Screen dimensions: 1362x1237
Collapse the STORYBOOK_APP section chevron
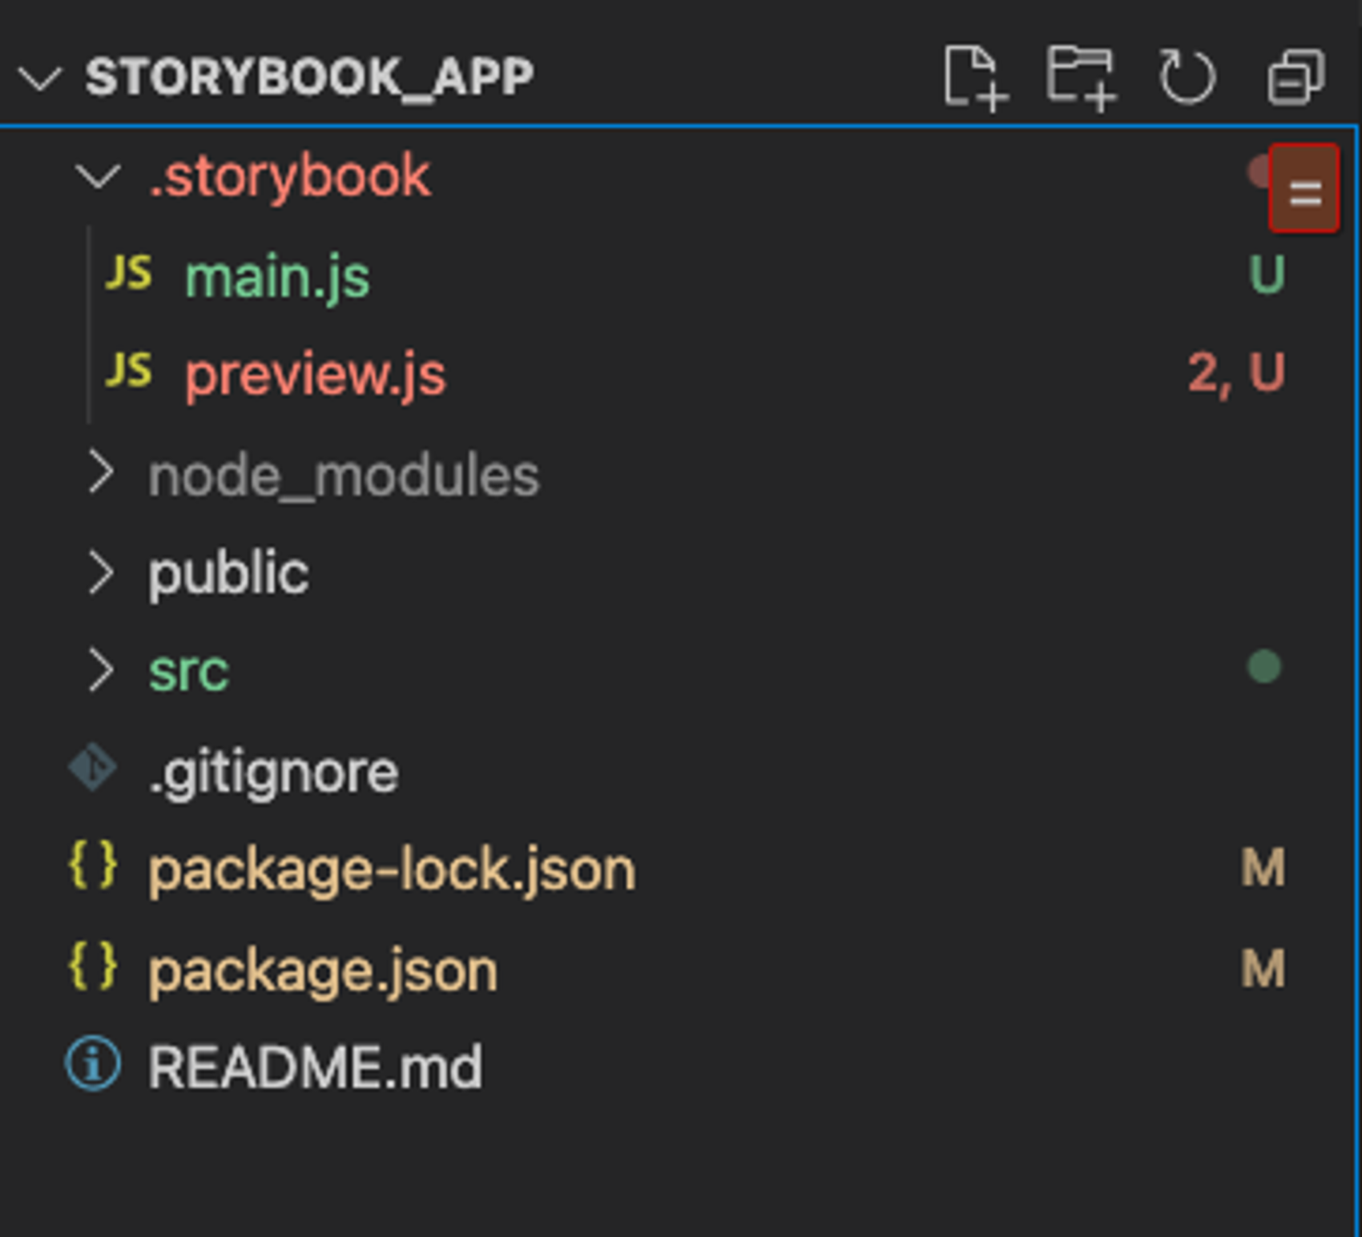pos(39,78)
